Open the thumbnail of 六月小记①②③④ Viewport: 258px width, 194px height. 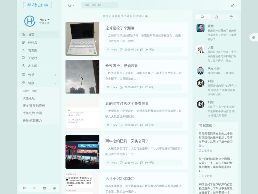click(x=83, y=183)
